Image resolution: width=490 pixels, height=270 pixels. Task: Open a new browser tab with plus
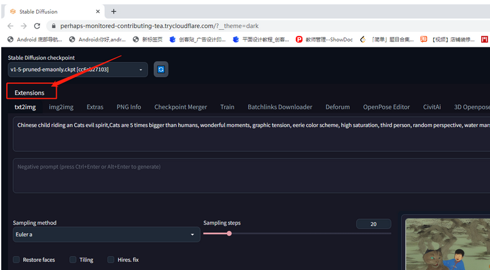(x=113, y=12)
